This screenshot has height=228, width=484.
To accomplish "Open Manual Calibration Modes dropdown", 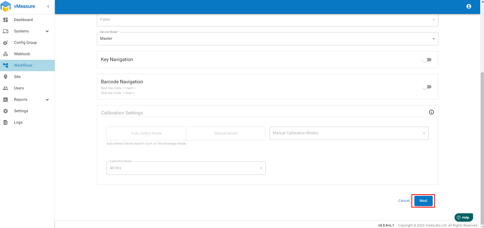I will [x=349, y=133].
